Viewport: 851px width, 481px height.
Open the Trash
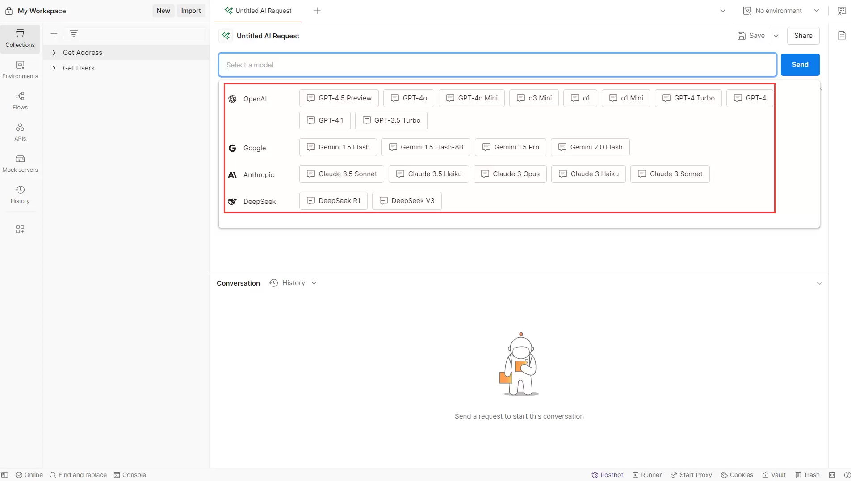[x=808, y=475]
